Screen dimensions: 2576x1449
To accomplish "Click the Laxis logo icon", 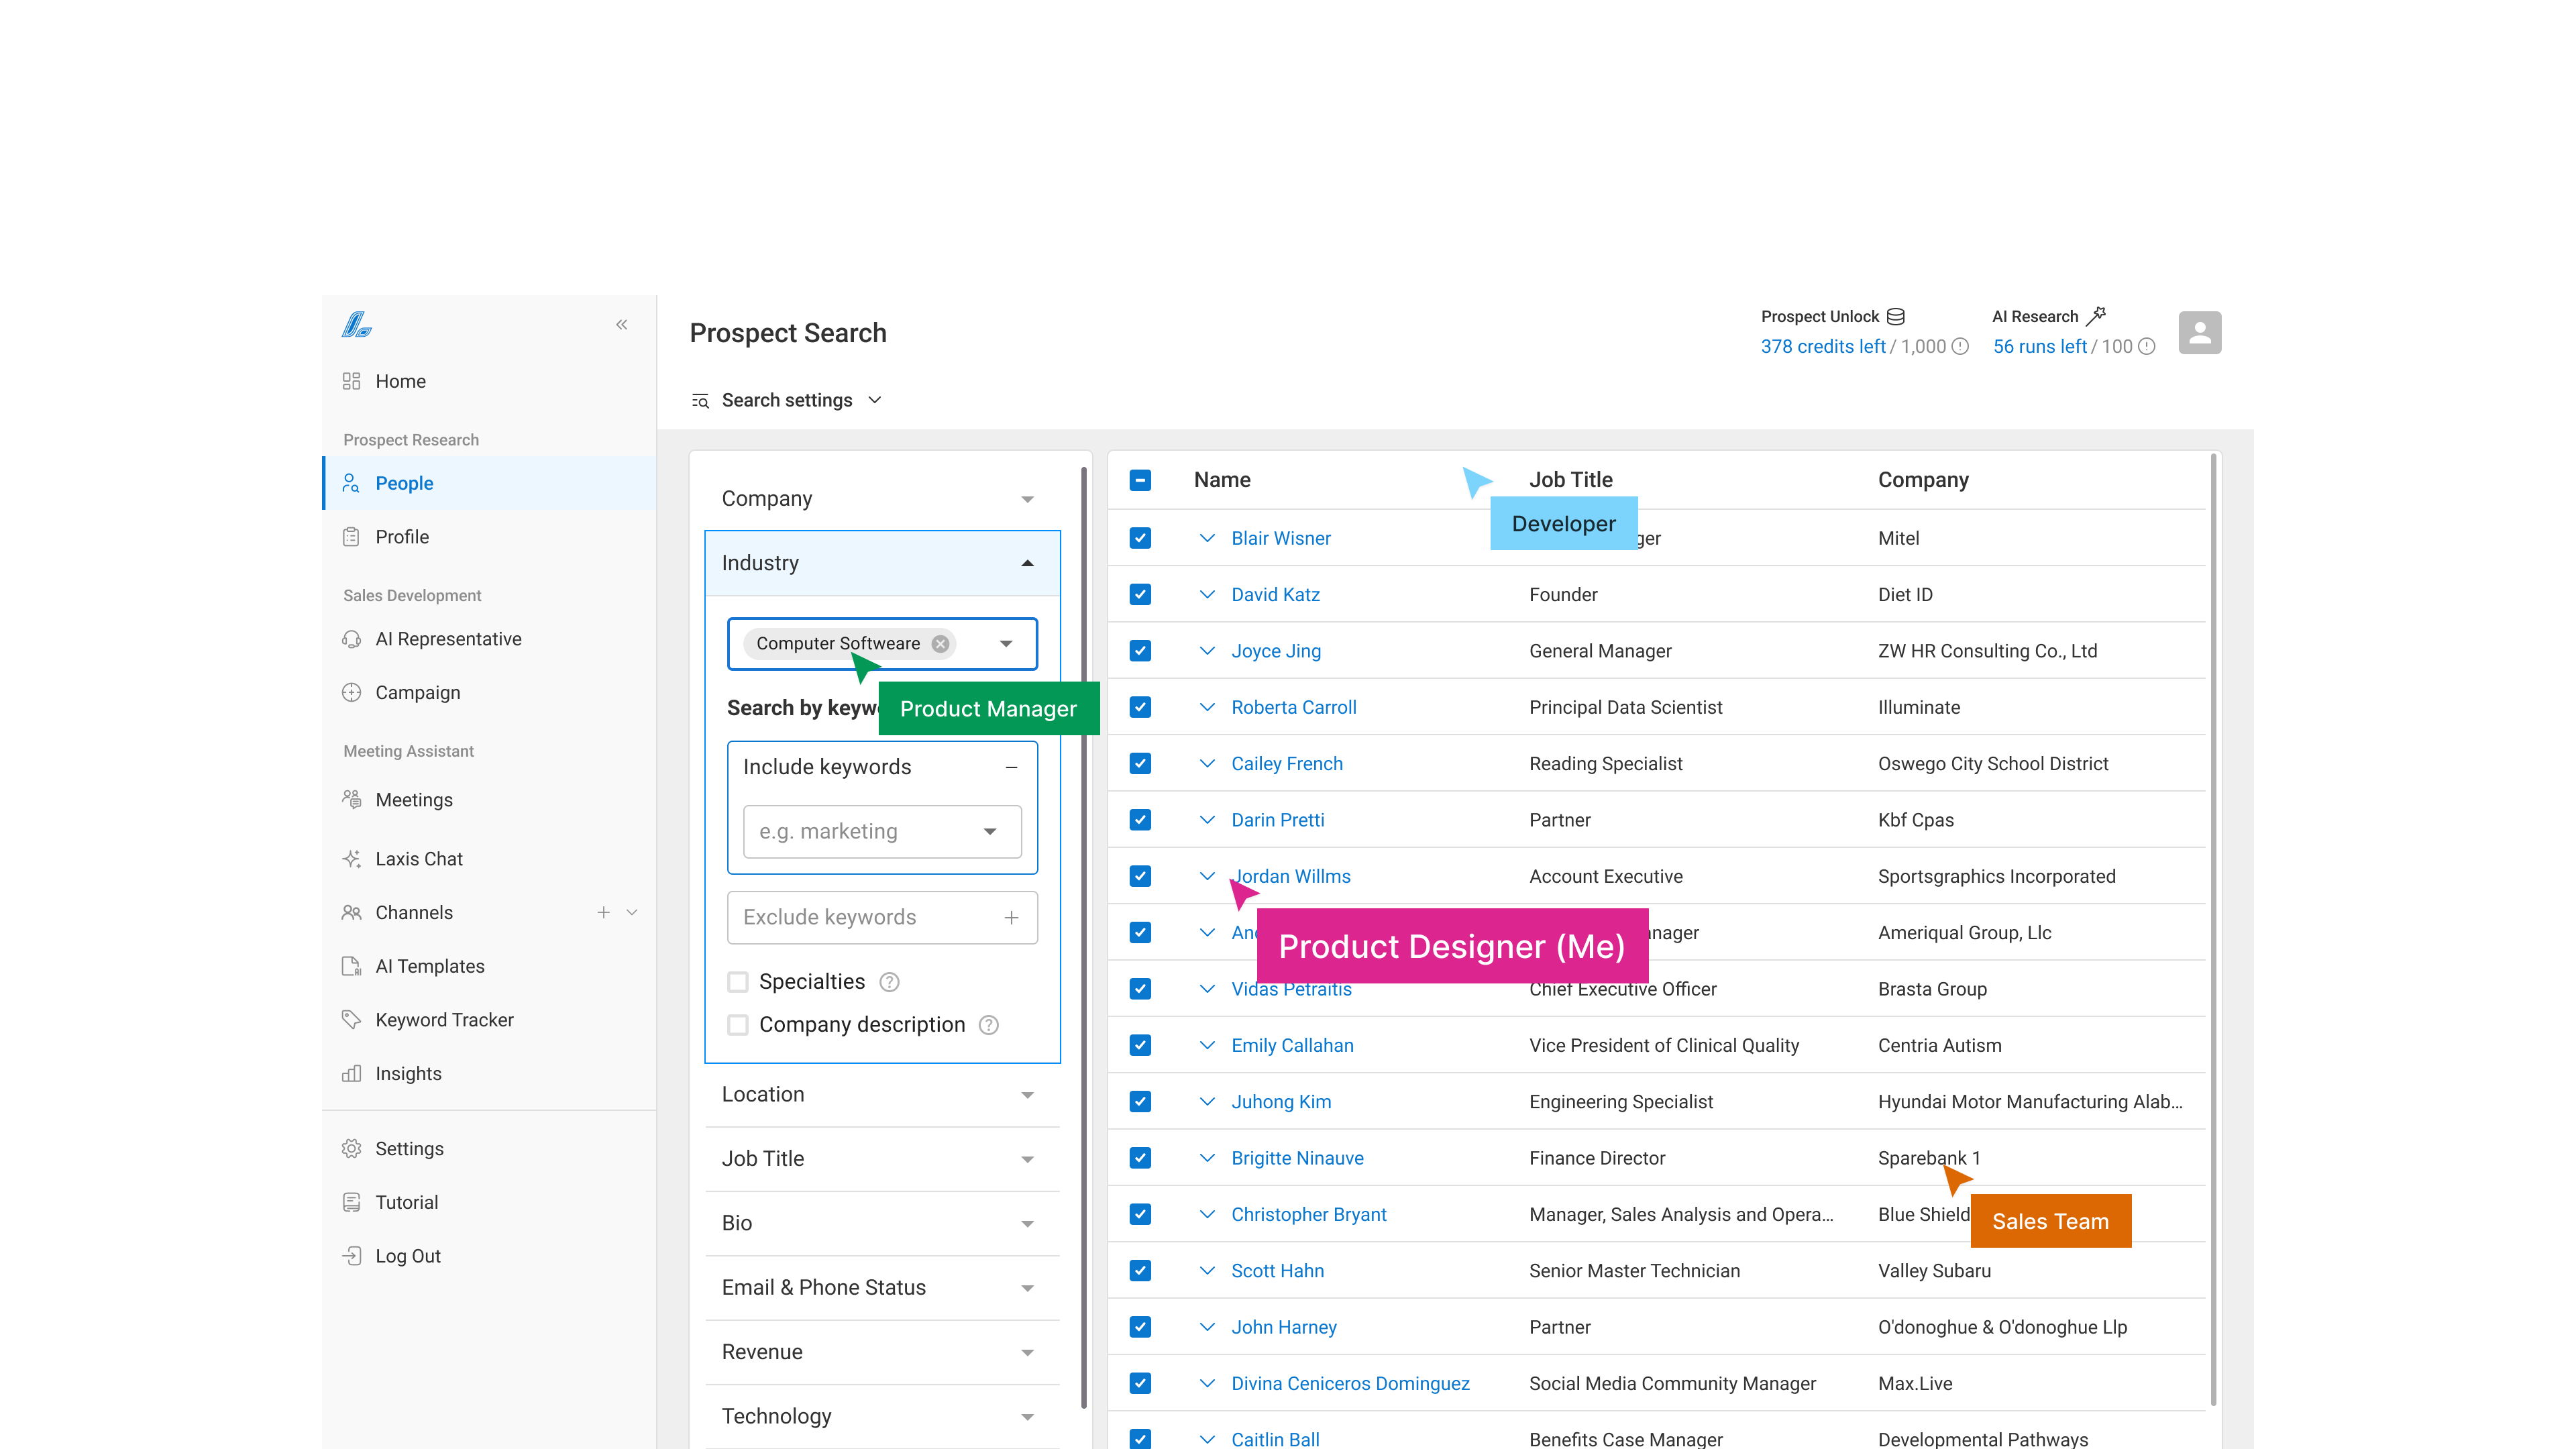I will click(357, 325).
